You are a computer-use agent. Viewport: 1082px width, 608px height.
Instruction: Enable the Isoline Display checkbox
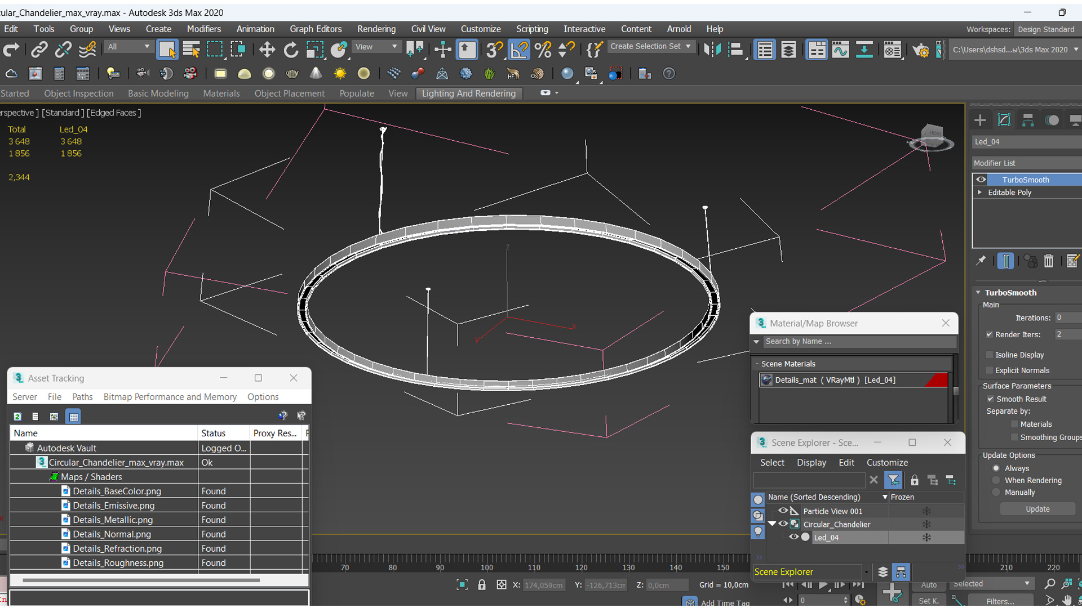pos(989,355)
